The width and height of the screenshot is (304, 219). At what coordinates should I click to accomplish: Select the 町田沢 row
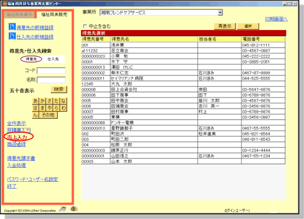pos(183,134)
